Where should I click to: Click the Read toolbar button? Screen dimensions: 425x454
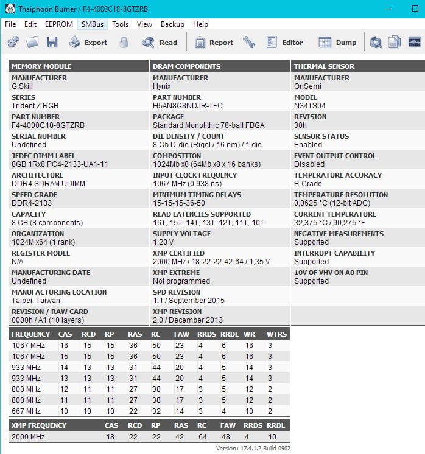click(x=160, y=42)
